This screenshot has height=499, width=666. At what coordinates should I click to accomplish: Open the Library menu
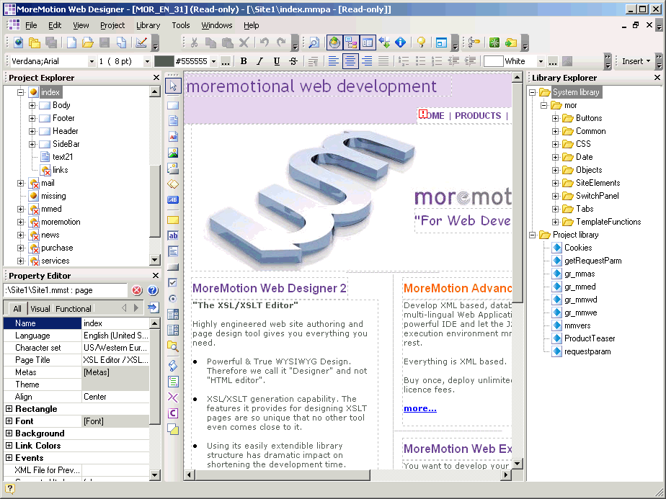(148, 25)
